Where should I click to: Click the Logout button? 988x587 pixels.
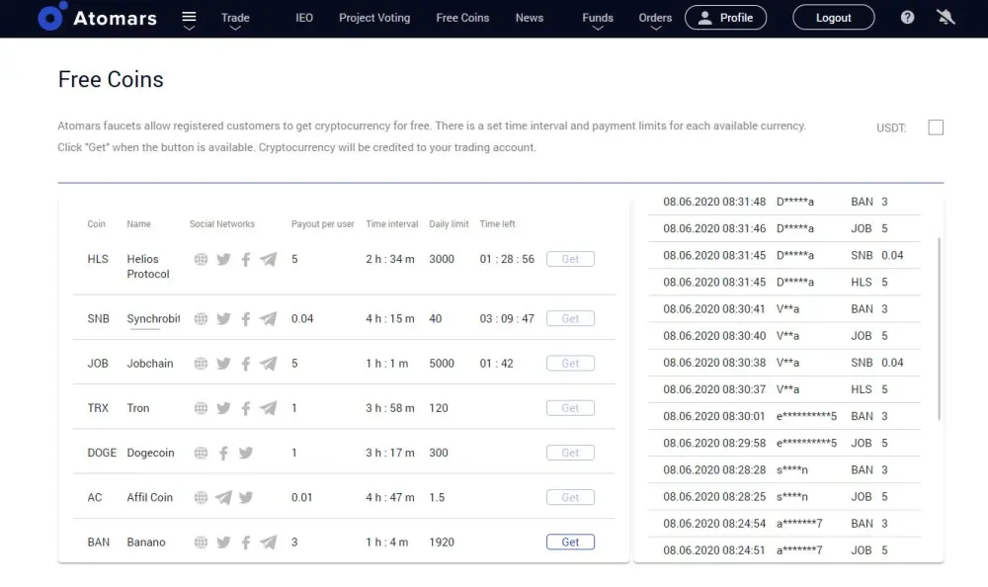tap(834, 18)
